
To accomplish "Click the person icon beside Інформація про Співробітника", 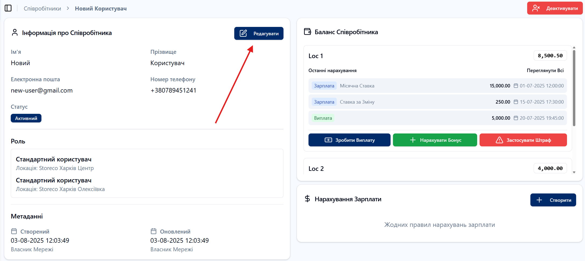I will click(15, 33).
